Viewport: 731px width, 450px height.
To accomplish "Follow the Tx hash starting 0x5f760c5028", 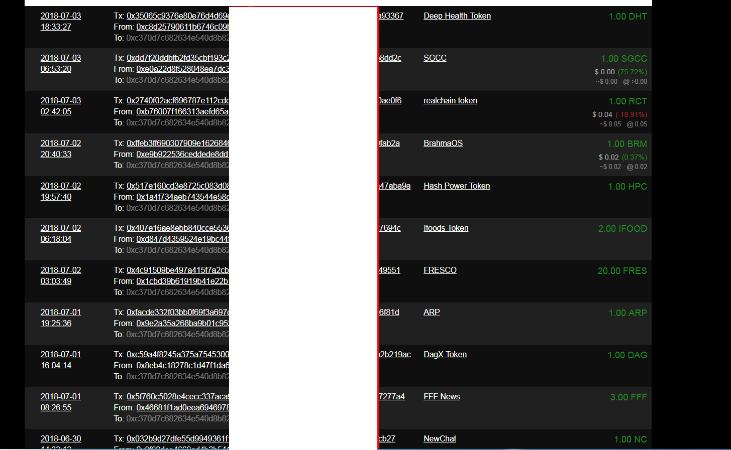I will click(x=178, y=397).
